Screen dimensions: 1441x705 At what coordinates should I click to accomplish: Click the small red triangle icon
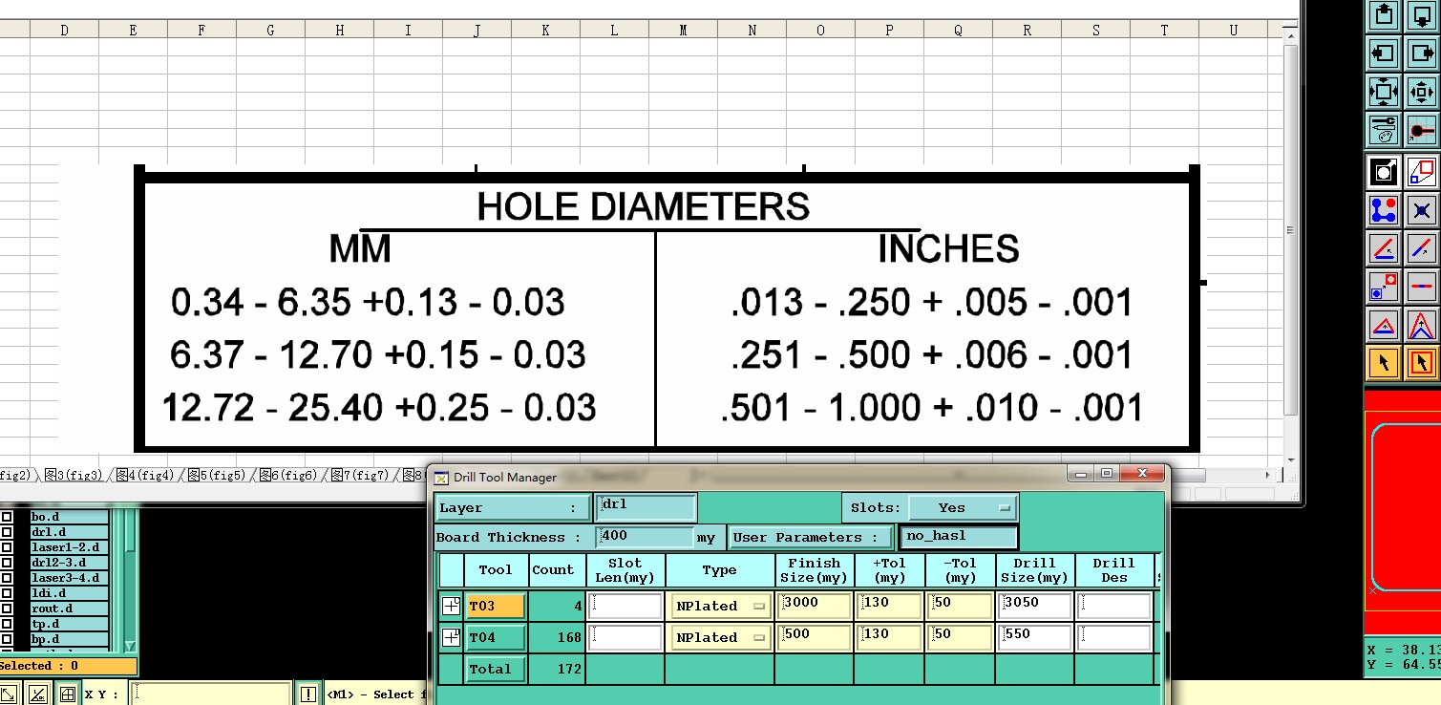pyautogui.click(x=1384, y=325)
